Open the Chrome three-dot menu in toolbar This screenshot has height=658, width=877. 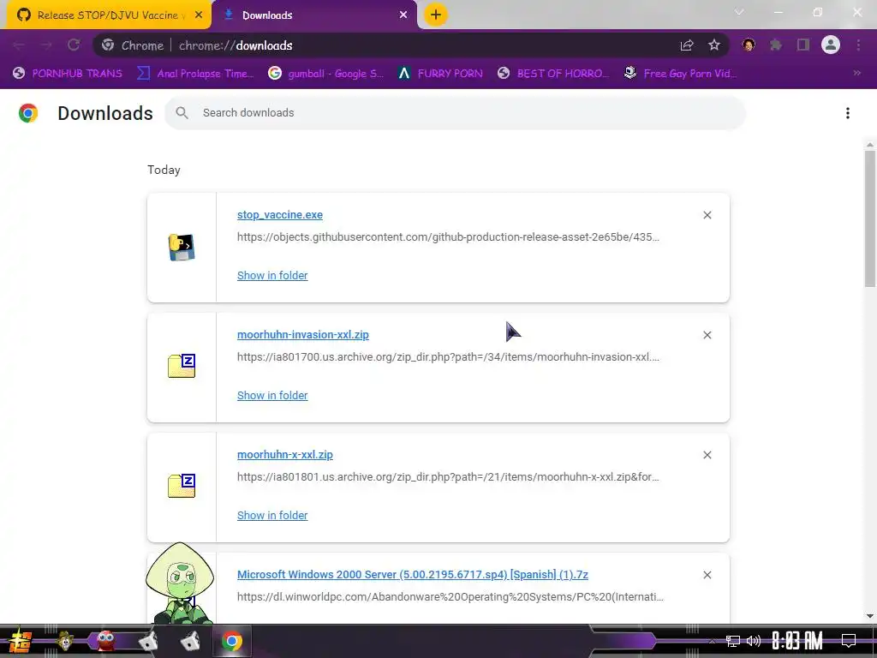858,45
